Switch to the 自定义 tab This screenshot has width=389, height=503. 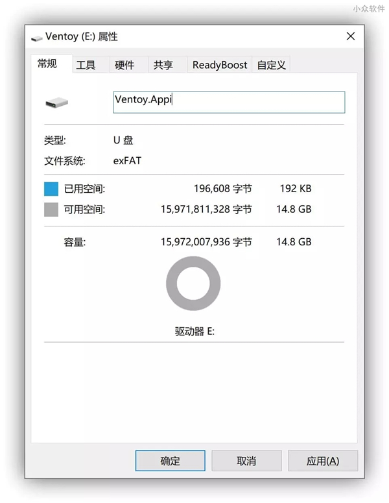[x=271, y=65]
